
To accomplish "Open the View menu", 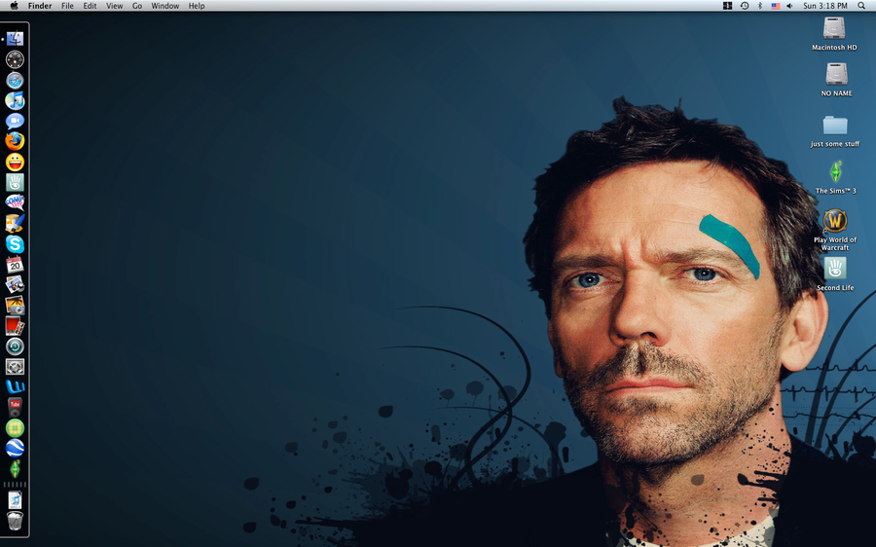I will point(115,6).
